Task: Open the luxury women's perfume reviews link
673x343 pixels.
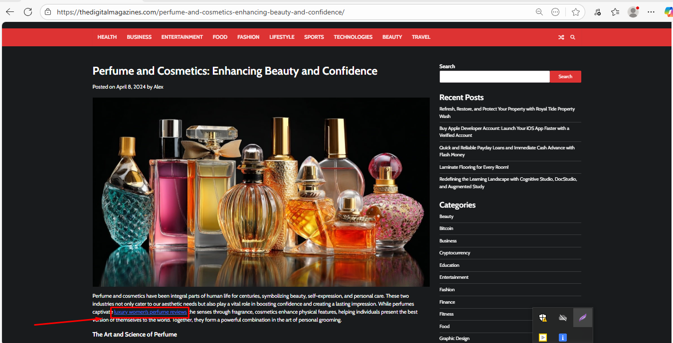Action: (x=150, y=312)
